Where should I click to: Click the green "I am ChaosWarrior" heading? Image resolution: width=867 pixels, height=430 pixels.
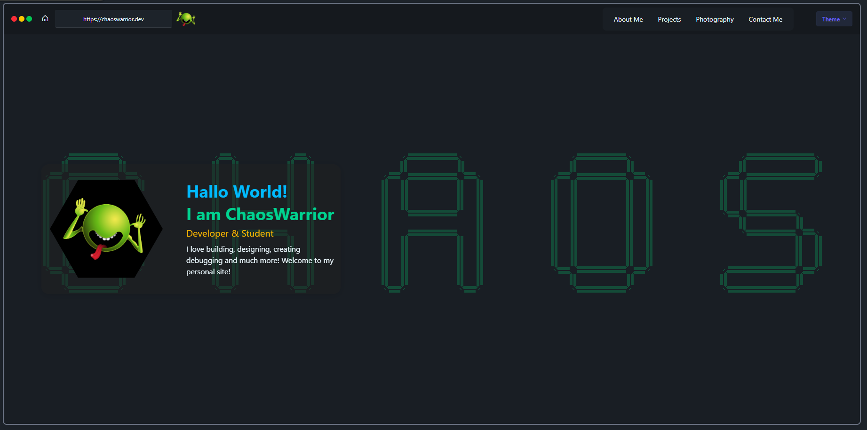(260, 215)
